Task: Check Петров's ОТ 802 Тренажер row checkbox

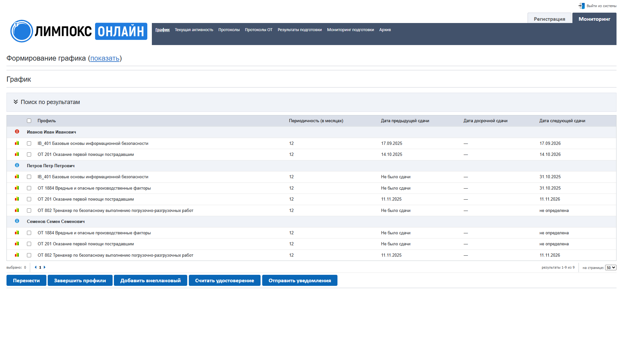Action: 29,211
